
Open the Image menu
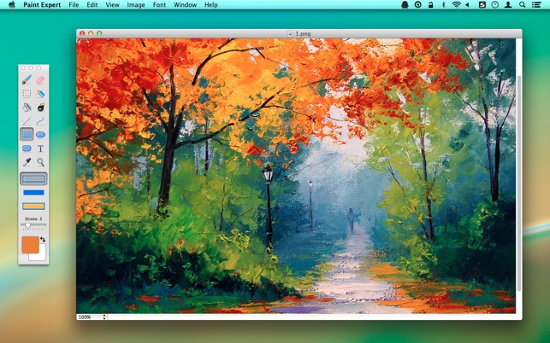point(136,5)
